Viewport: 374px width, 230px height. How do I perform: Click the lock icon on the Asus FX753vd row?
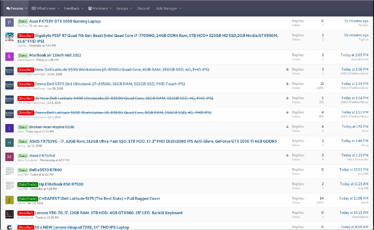pos(287,155)
